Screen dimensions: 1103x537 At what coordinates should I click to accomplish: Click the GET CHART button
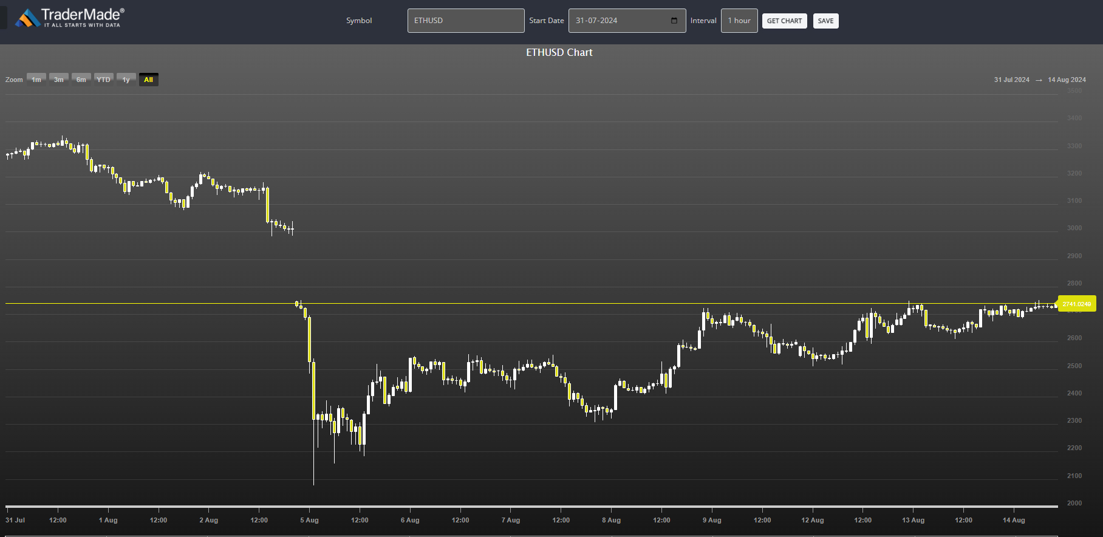tap(784, 21)
